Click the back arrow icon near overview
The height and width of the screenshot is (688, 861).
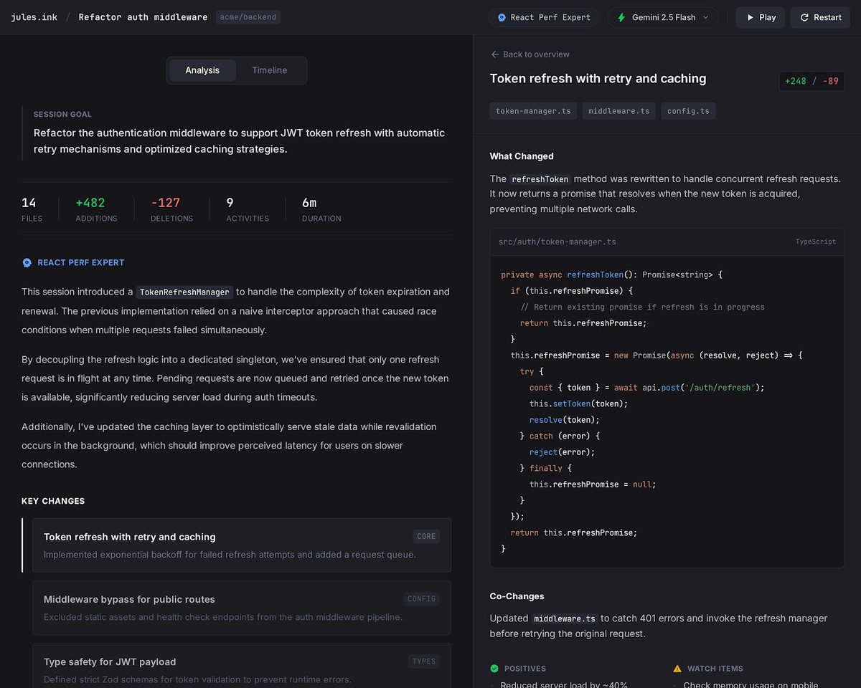(494, 54)
